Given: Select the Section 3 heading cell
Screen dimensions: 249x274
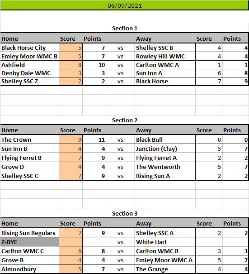Looking at the screenshot, I should [125, 213].
